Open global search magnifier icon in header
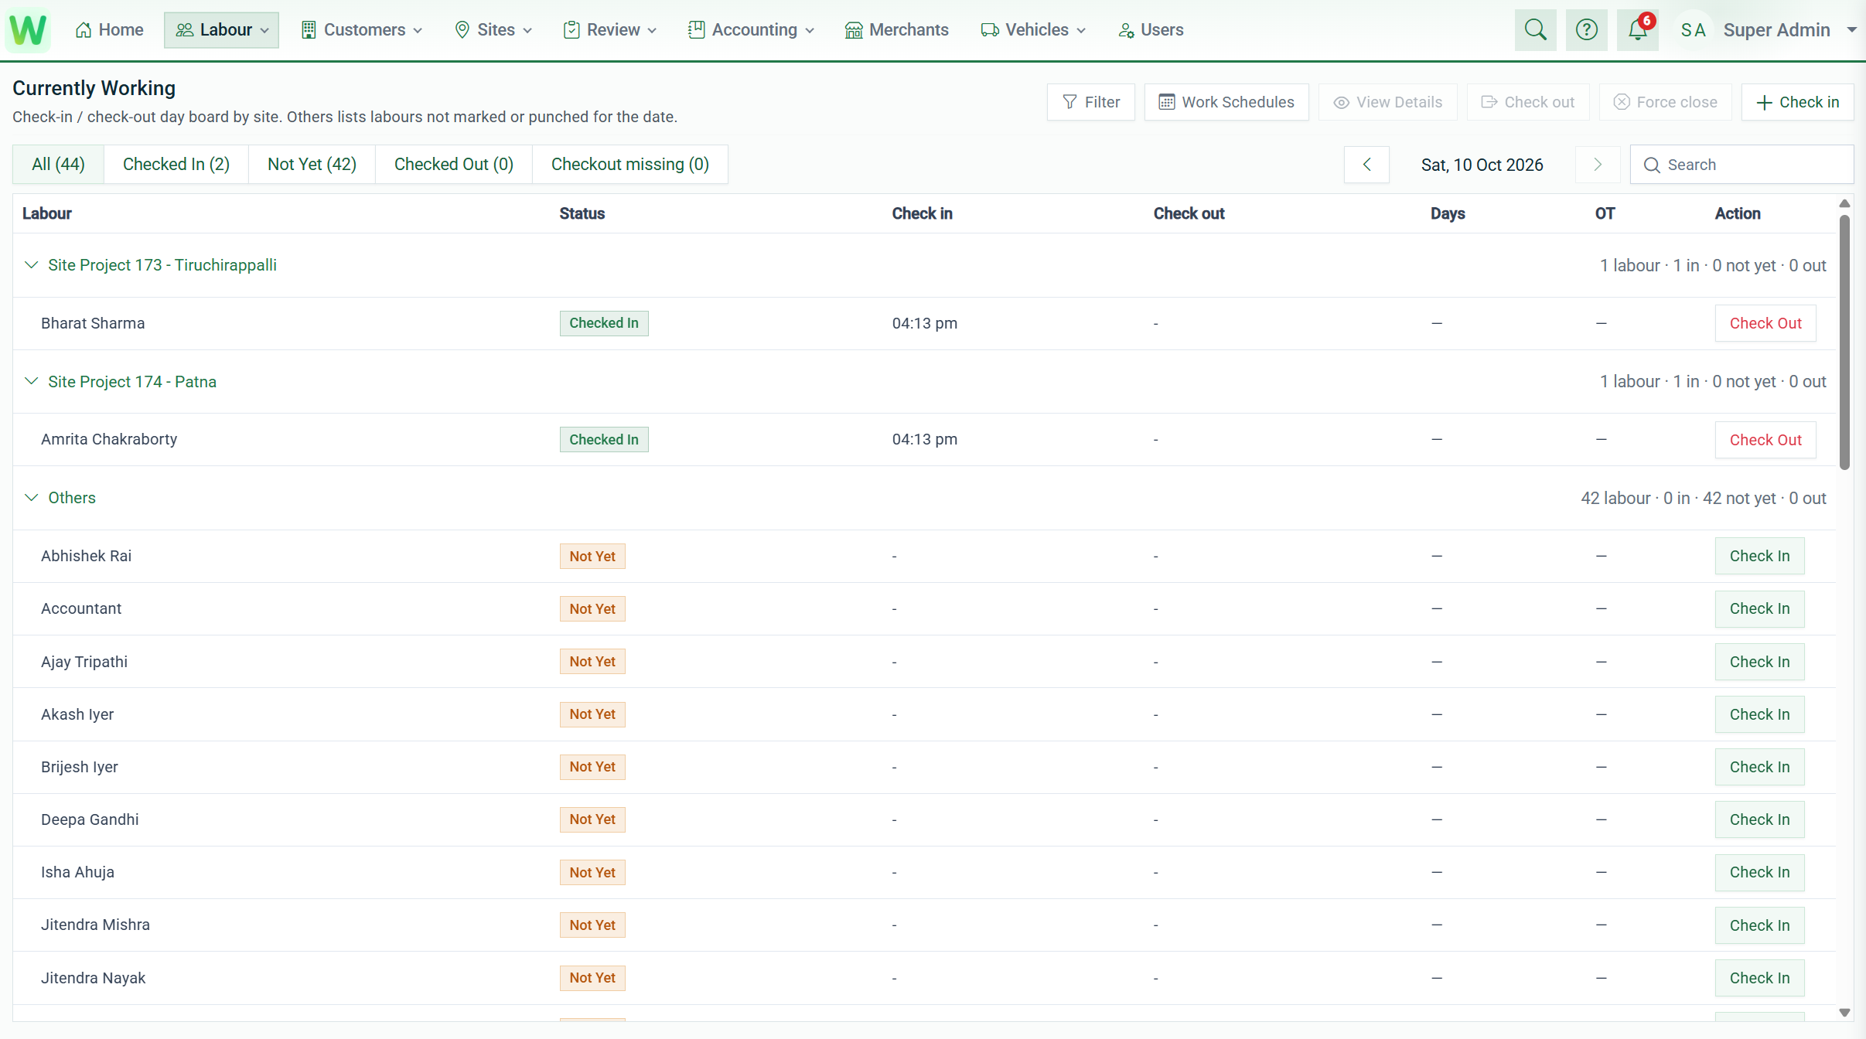1866x1039 pixels. click(x=1535, y=30)
